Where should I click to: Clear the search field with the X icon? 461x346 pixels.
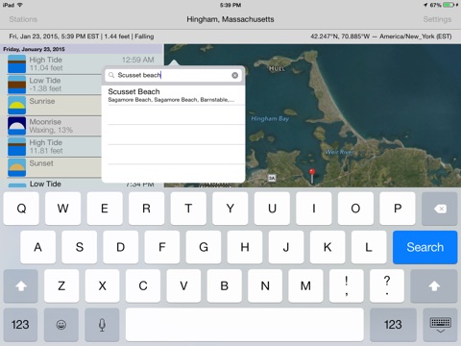(234, 75)
